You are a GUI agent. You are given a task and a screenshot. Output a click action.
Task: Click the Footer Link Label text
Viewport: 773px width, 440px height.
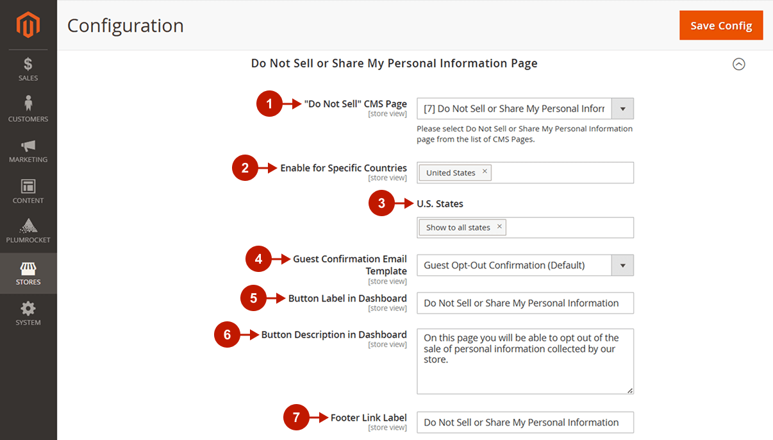click(369, 418)
